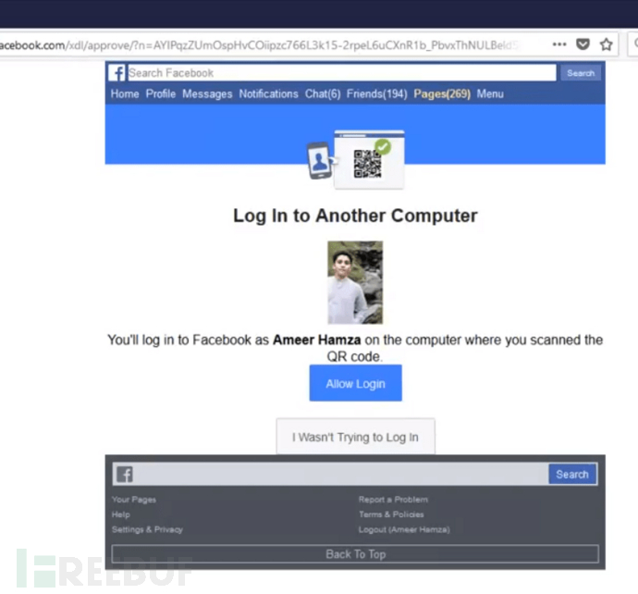View Notifications in navigation bar
Image resolution: width=638 pixels, height=594 pixels.
(268, 94)
